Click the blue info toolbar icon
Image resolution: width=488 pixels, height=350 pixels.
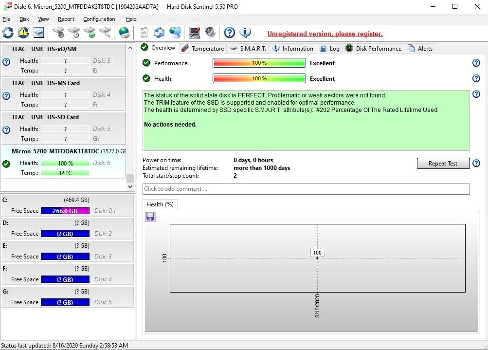click(246, 33)
